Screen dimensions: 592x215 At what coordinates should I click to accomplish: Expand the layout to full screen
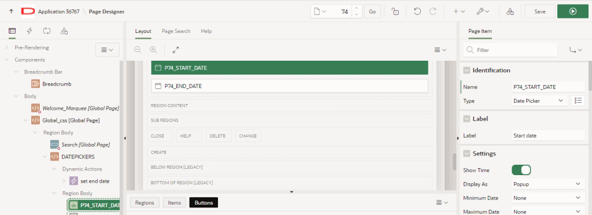176,50
